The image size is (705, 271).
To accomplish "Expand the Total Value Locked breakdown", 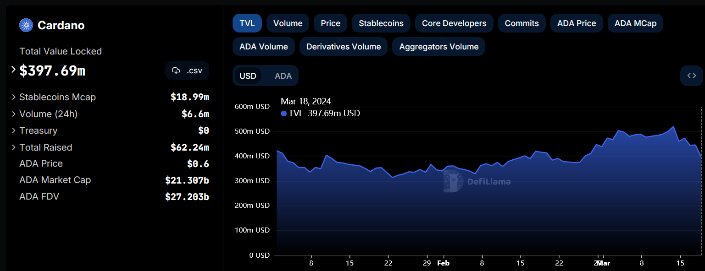I will click(x=14, y=70).
